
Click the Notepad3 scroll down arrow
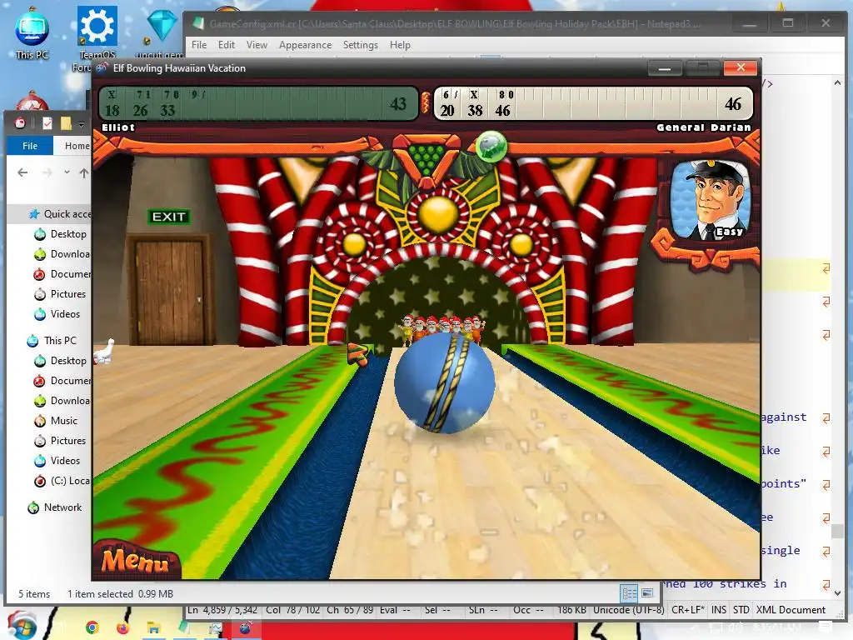(x=837, y=593)
